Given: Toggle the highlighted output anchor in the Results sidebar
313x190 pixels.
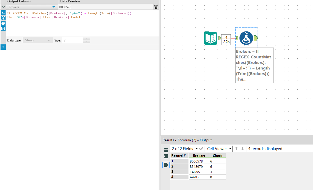Looking at the screenshot, I should pos(166,165).
